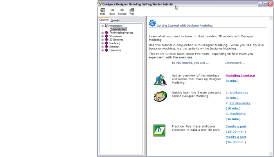Expand The Modeling interface tree node
This screenshot has height=157, width=274.
click(103, 33)
